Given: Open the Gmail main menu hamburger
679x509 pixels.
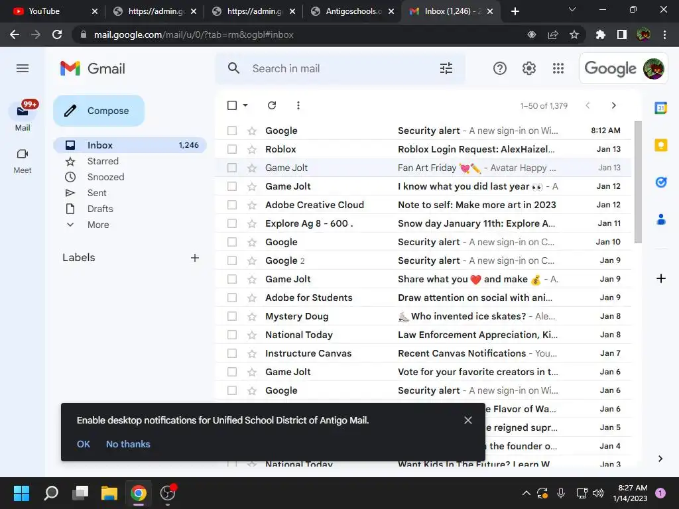Looking at the screenshot, I should tap(23, 68).
